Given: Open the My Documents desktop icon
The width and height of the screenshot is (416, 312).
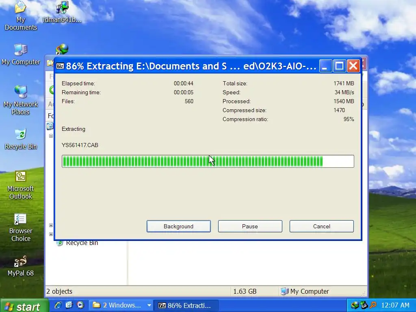Looking at the screenshot, I should point(20,16).
